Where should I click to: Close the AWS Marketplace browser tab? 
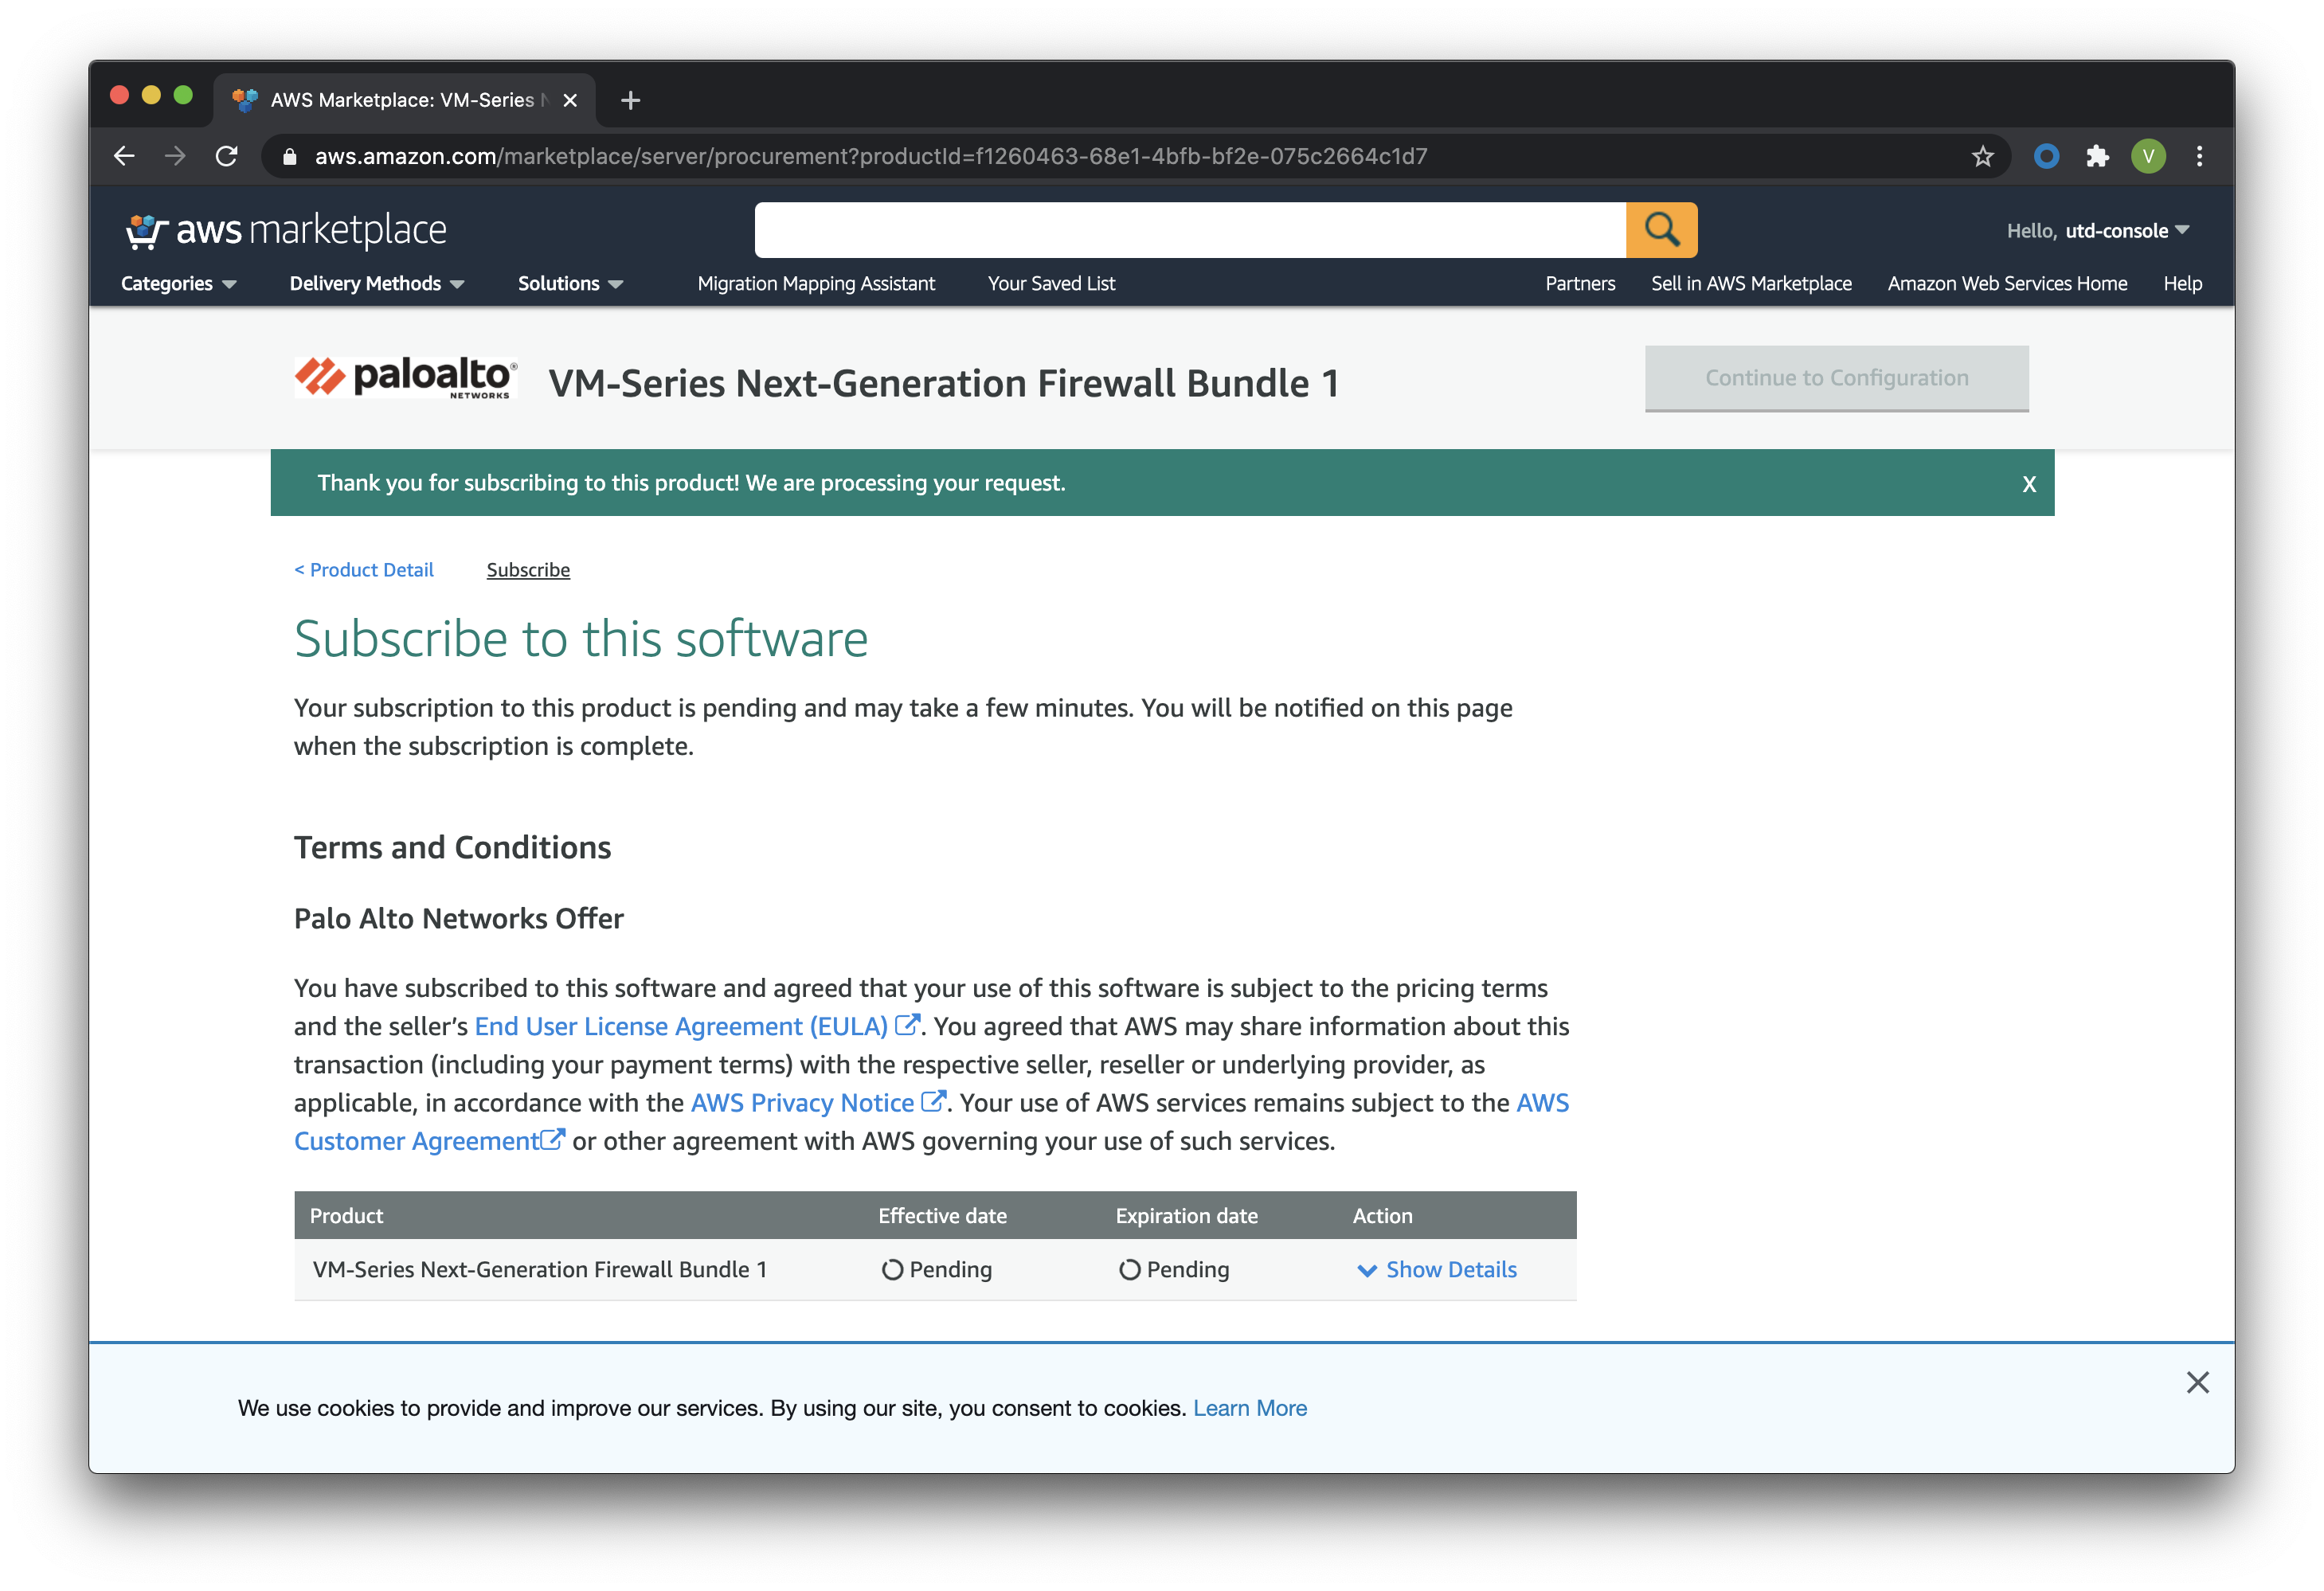570,100
